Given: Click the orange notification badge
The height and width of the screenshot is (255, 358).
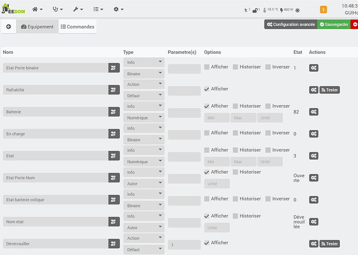Looking at the screenshot, I should (324, 9).
